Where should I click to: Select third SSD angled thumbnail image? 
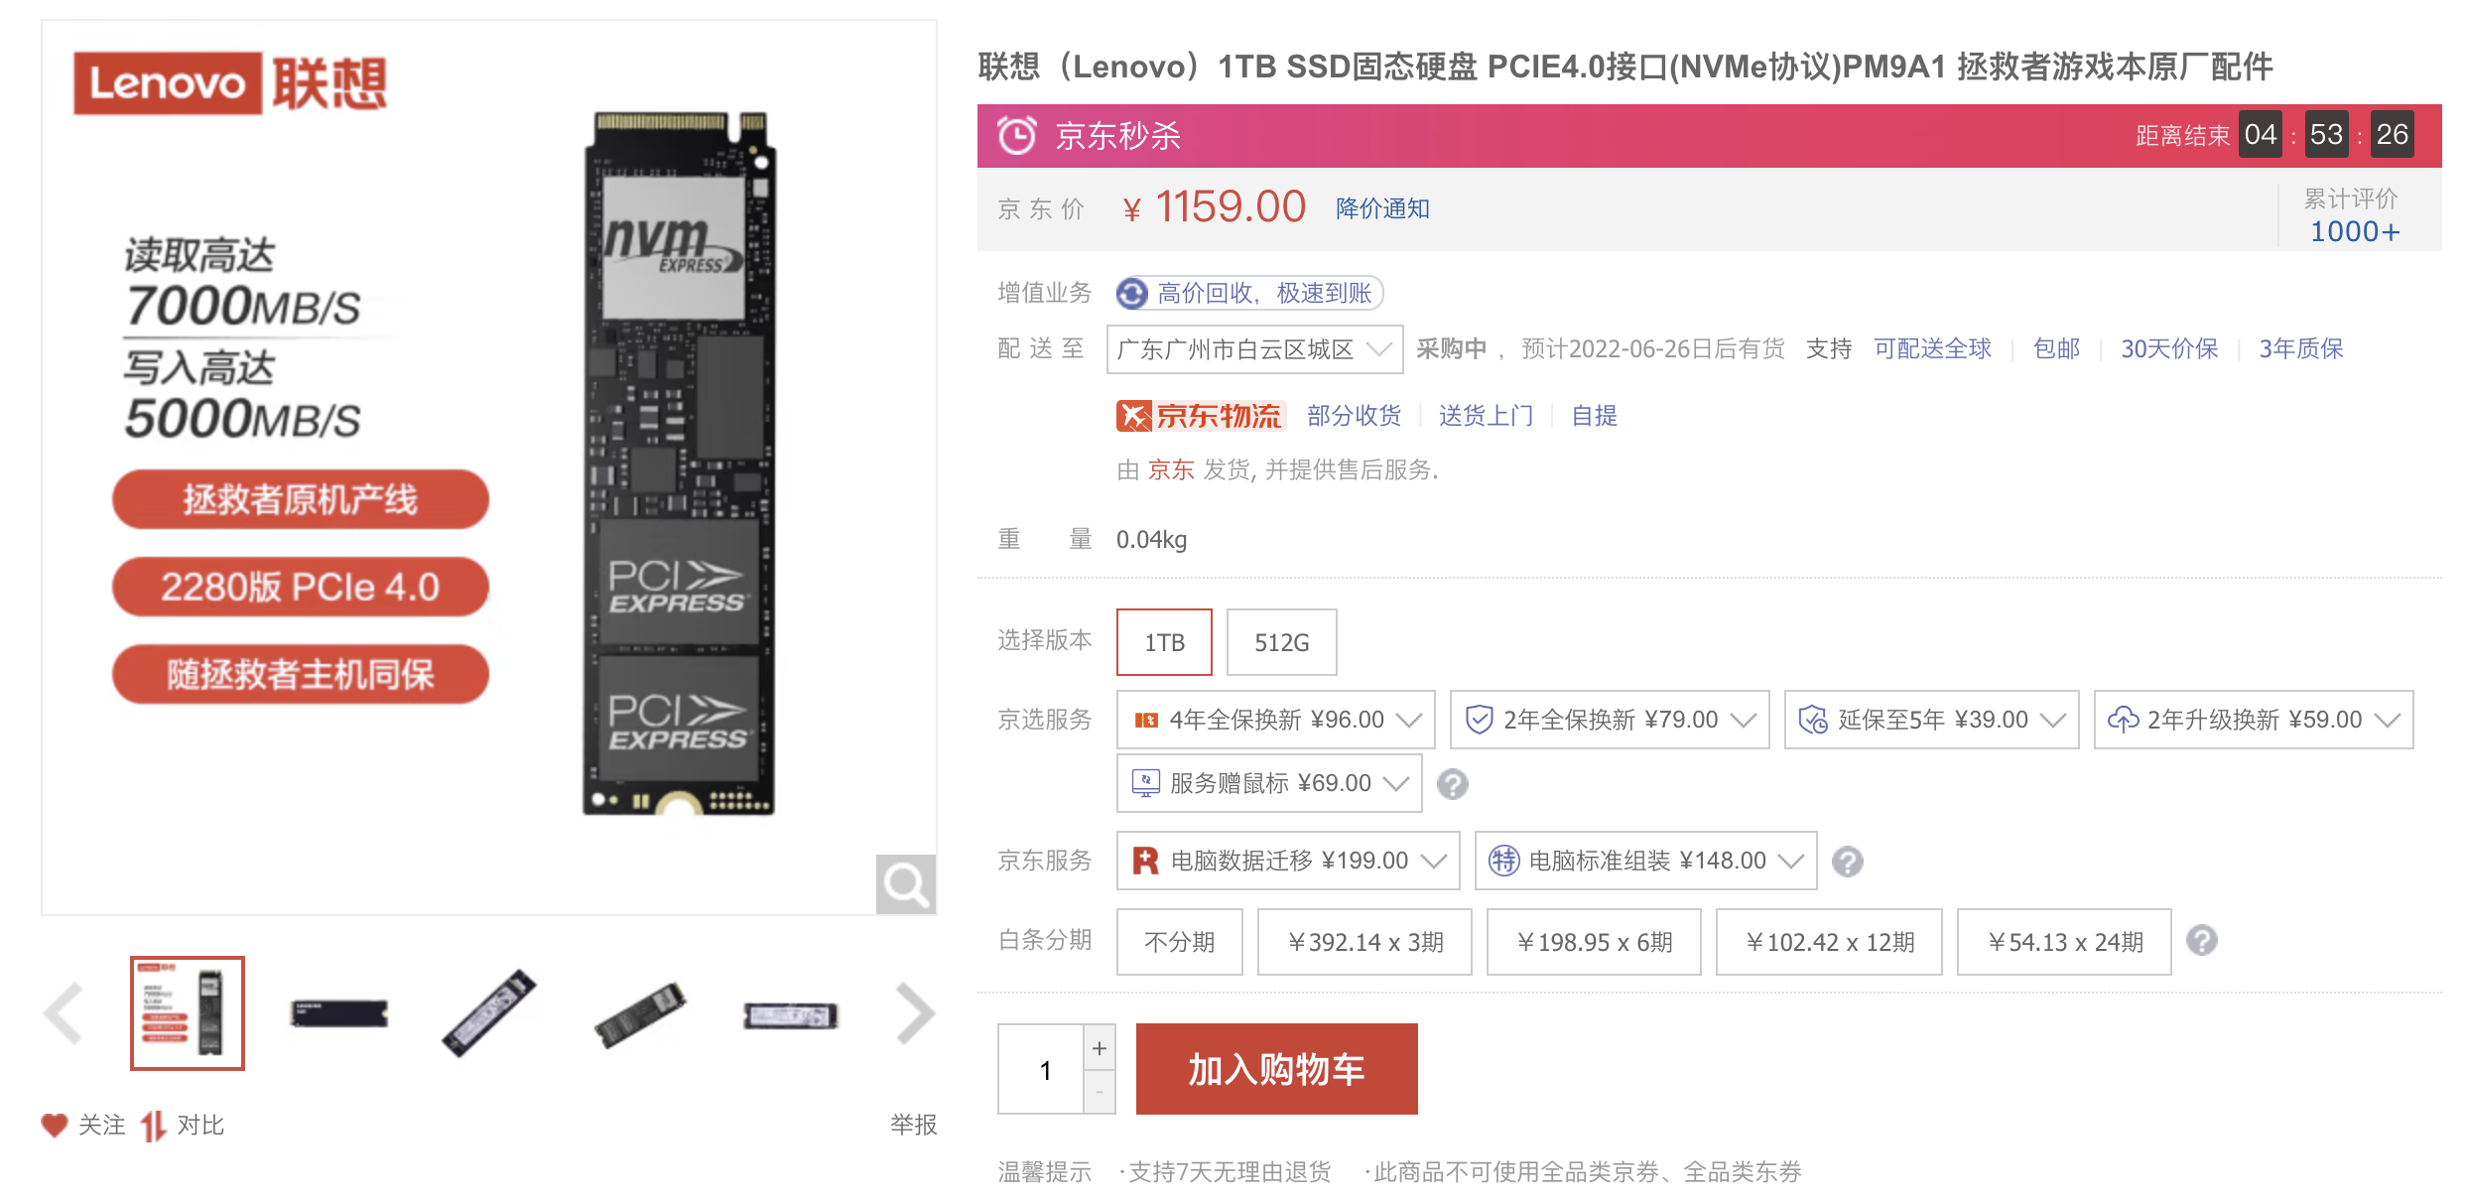click(489, 1013)
